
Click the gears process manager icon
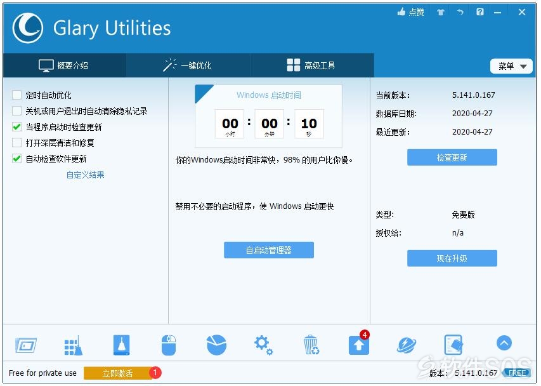pyautogui.click(x=264, y=345)
